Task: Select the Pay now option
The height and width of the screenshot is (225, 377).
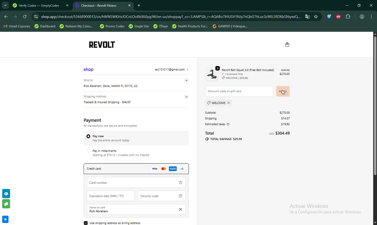Action: pyautogui.click(x=88, y=136)
